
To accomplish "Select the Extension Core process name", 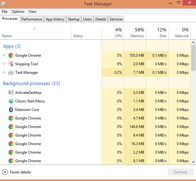I will (27, 110).
